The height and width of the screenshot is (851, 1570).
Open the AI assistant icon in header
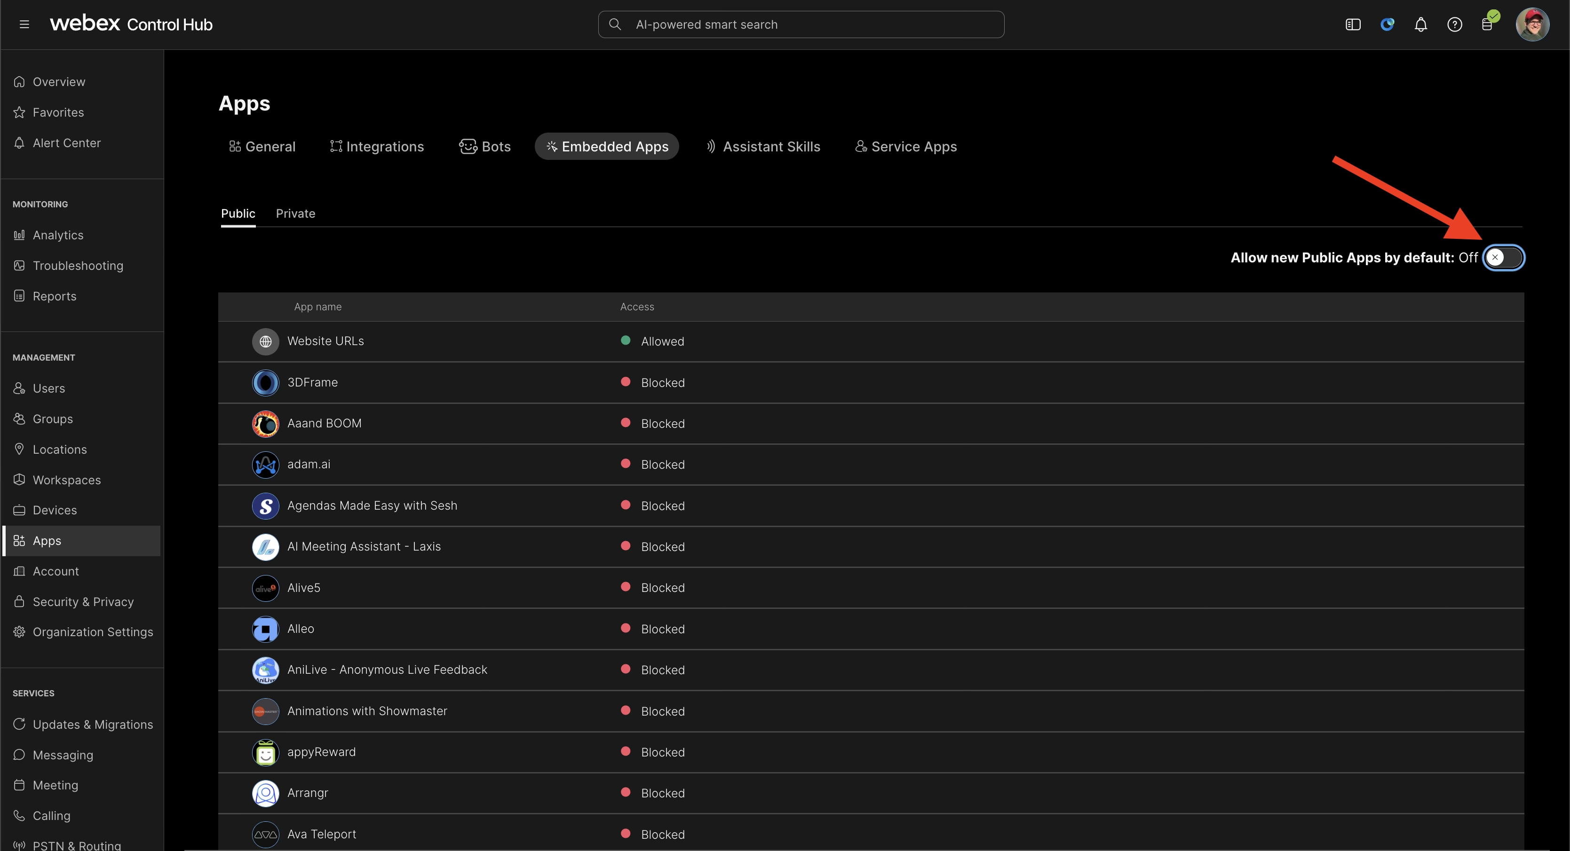pos(1387,24)
